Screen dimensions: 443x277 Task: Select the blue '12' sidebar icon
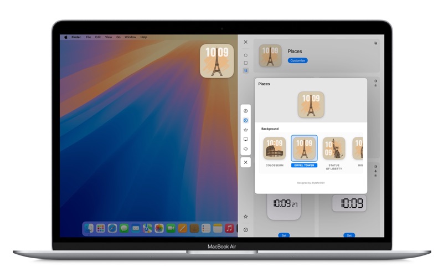click(245, 71)
